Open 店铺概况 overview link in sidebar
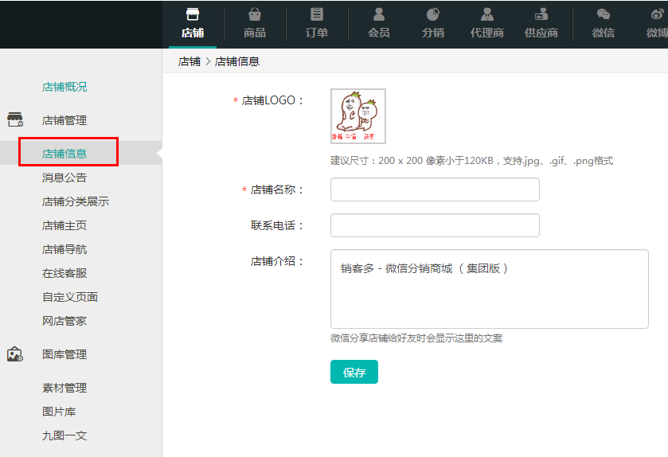This screenshot has height=457, width=668. pos(64,87)
